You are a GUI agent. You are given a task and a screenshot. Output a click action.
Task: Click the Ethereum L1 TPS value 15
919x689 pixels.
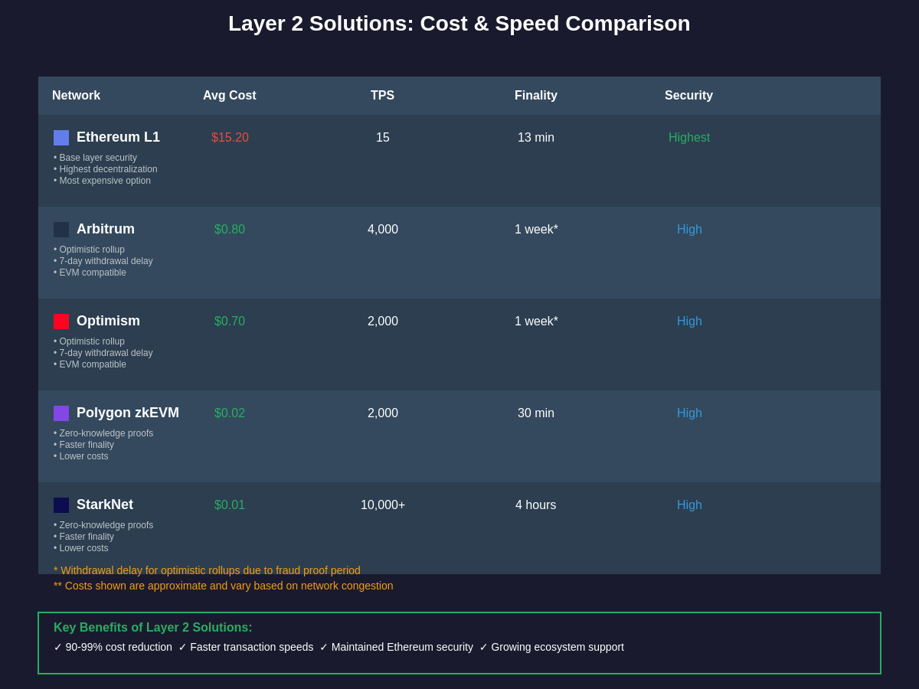point(383,138)
